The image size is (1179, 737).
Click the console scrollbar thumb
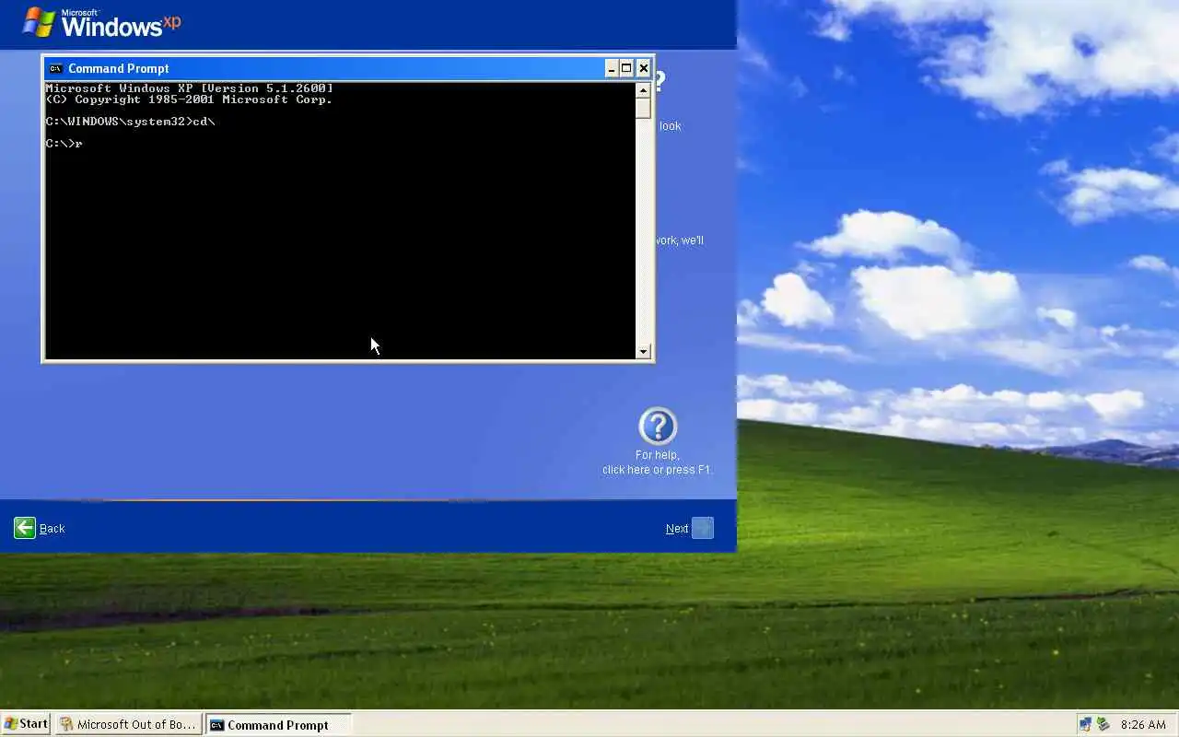point(643,108)
